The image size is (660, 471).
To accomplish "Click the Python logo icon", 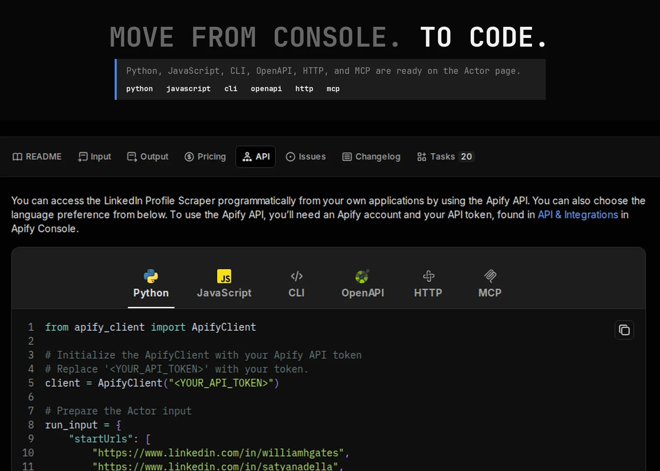I will point(151,276).
